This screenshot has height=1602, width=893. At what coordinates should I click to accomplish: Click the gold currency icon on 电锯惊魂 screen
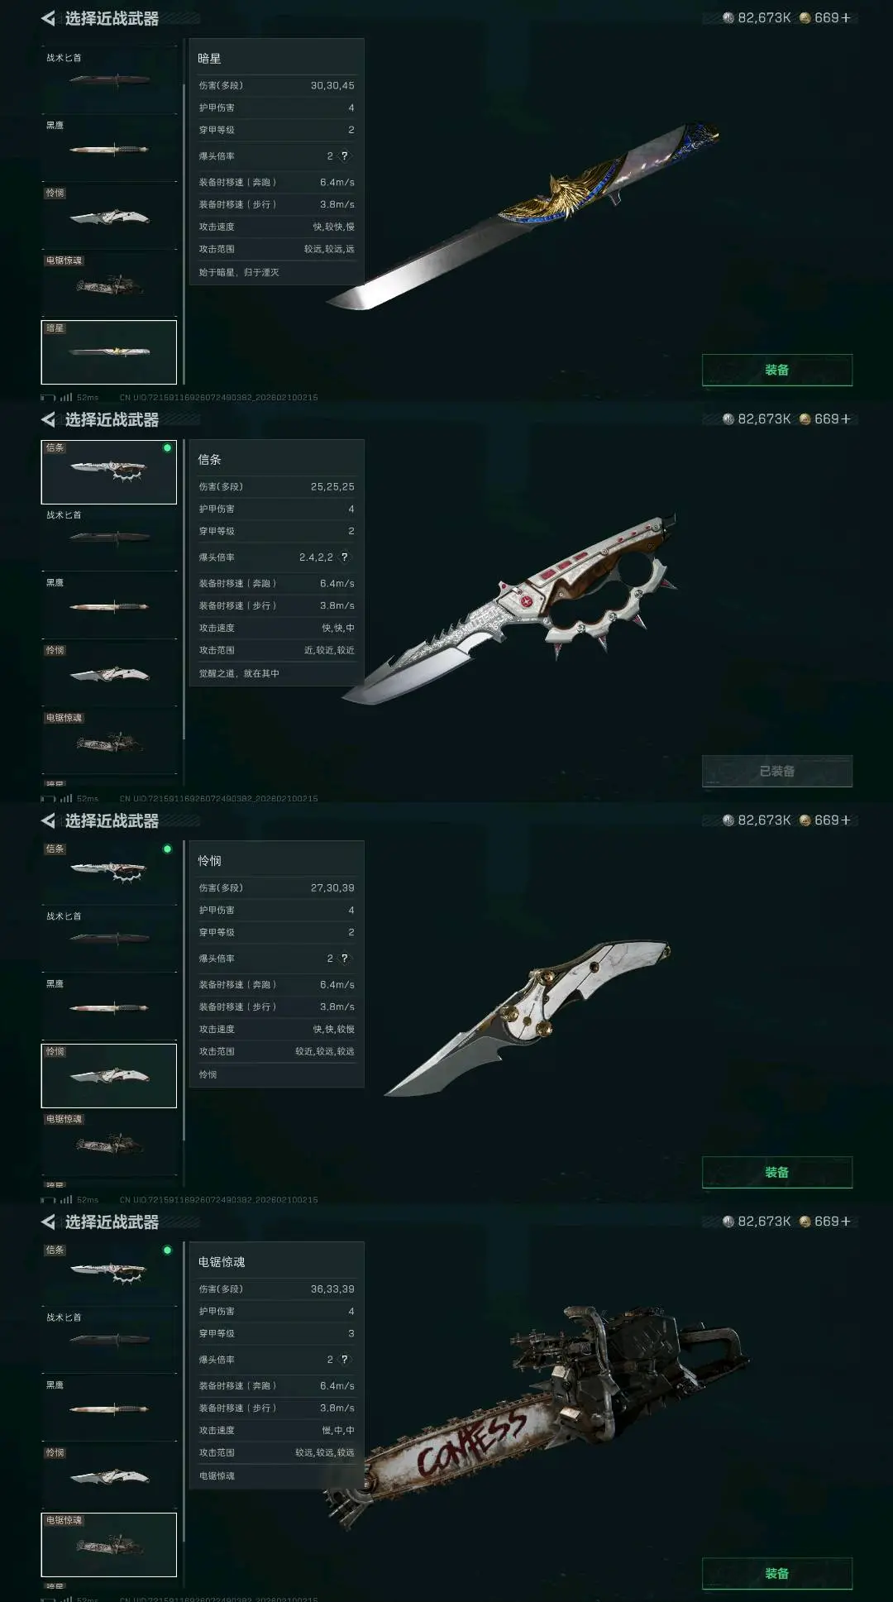805,1222
